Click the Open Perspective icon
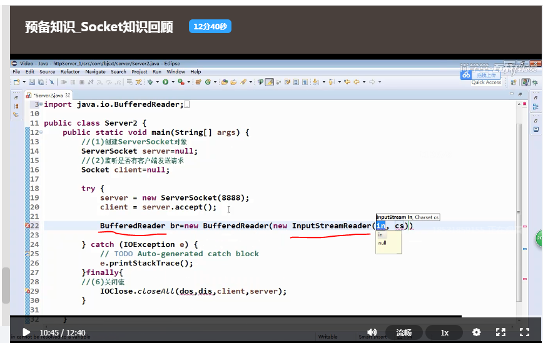543x343 pixels. pos(514,82)
